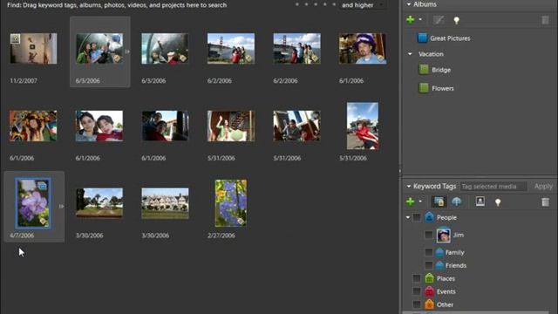The width and height of the screenshot is (558, 314).
Task: Check the Family keyword tag checkbox
Action: (429, 252)
